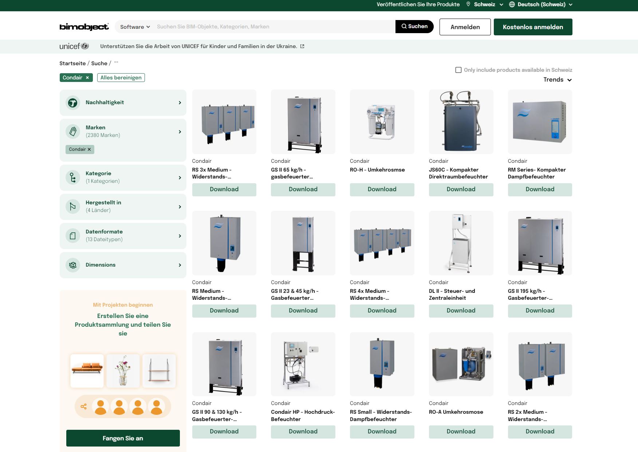Remove Condair tag under Marken panel
The height and width of the screenshot is (452, 638).
89,149
